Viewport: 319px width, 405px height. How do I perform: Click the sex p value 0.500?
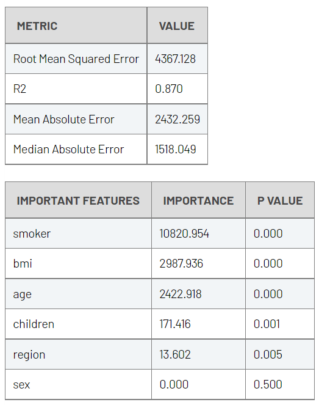pyautogui.click(x=268, y=384)
